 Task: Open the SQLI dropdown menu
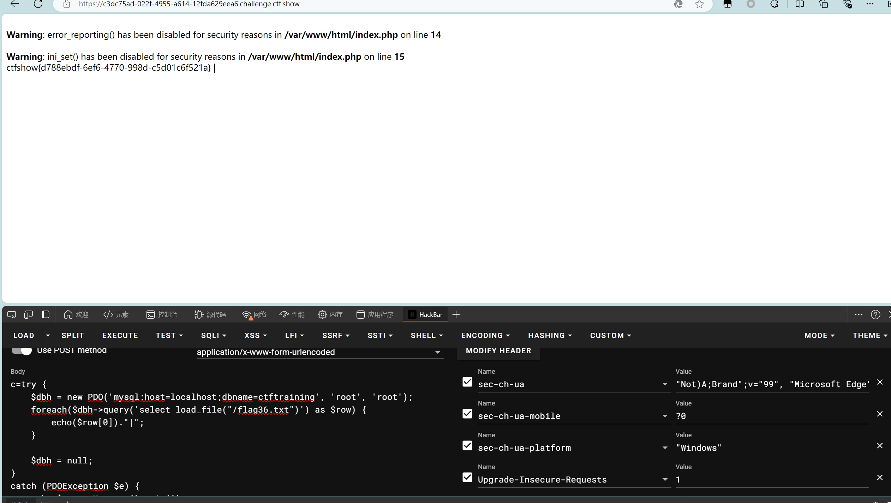[x=214, y=336]
